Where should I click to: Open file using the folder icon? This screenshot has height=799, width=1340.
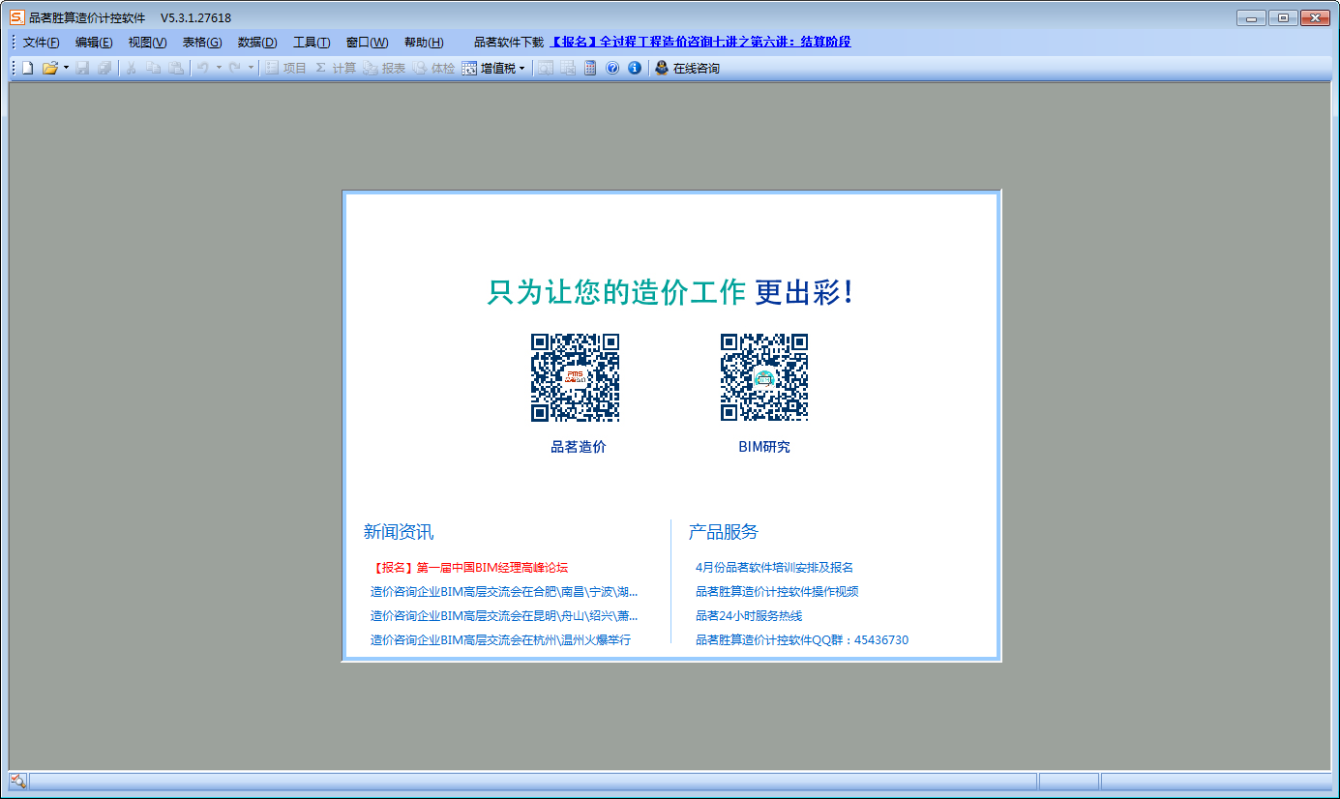[49, 68]
